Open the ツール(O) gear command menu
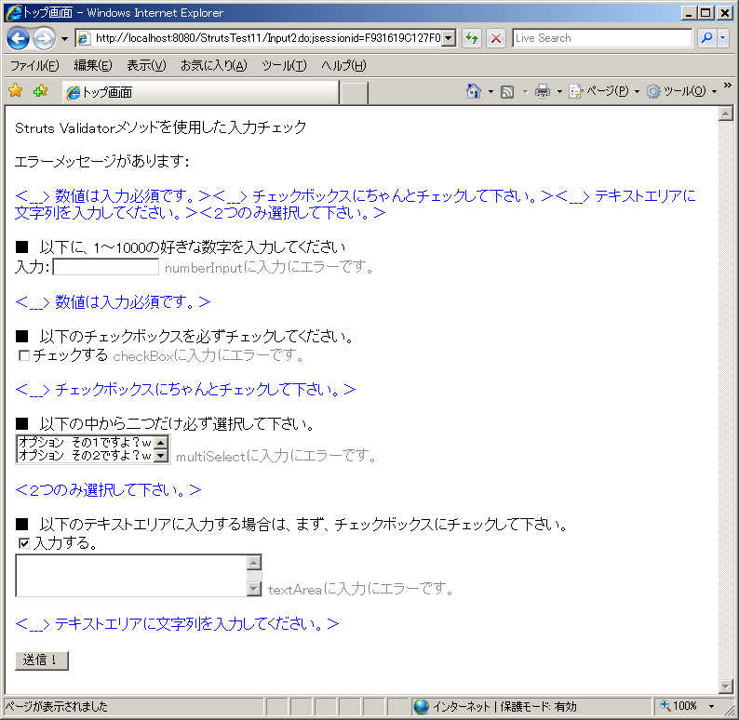The height and width of the screenshot is (720, 739). [681, 91]
